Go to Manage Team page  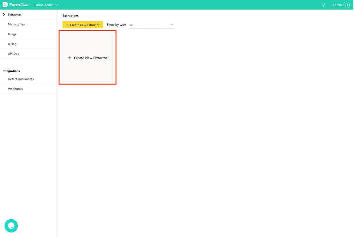pyautogui.click(x=18, y=24)
